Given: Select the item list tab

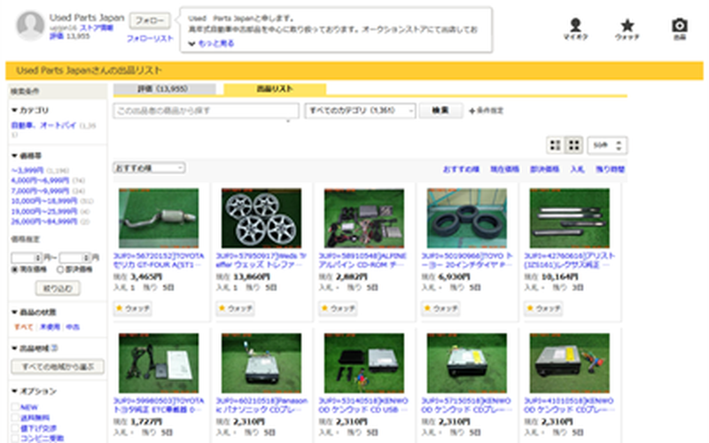Looking at the screenshot, I should [x=275, y=89].
